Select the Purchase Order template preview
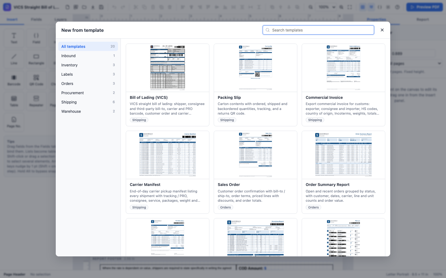Screen dimensions: 446x278 click(x=168, y=237)
